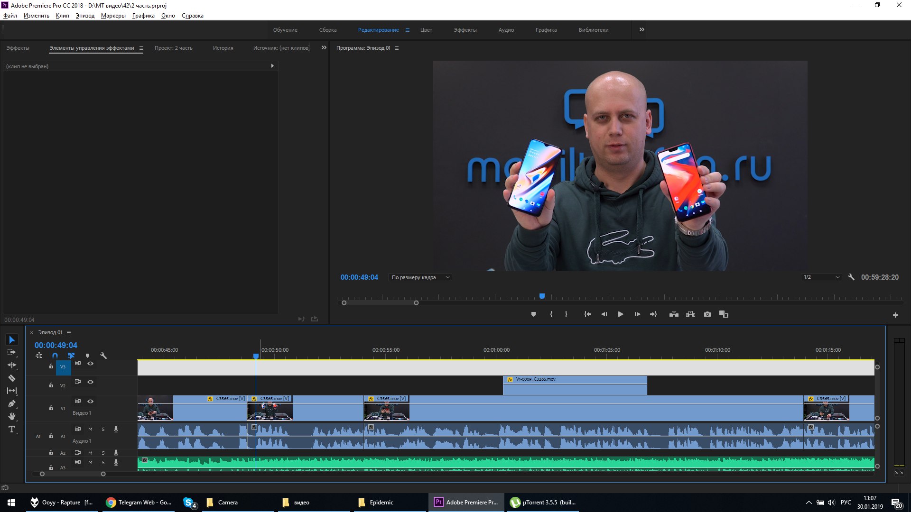This screenshot has height=512, width=911.
Task: Click the Lift button
Action: (674, 314)
